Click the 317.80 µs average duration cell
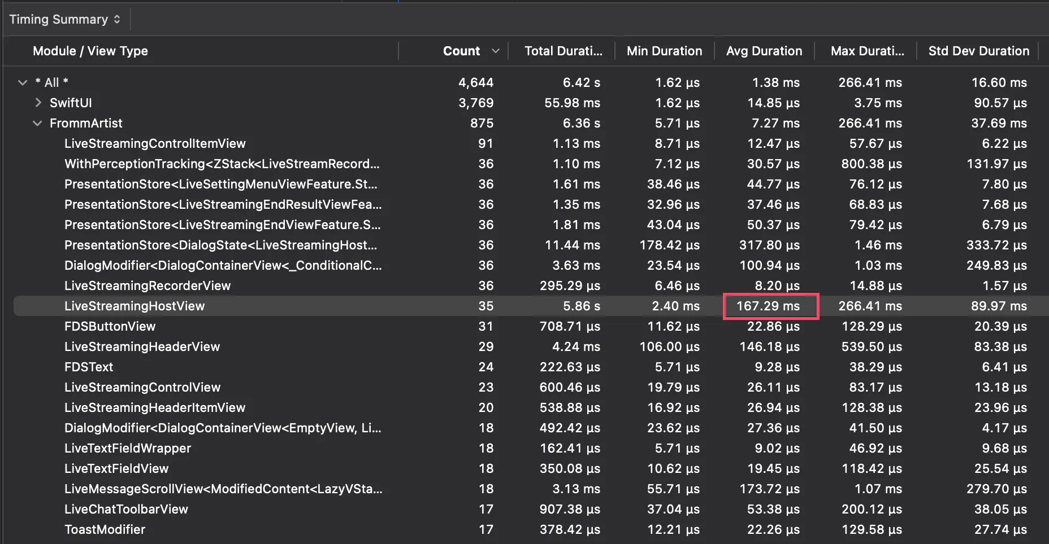Screen dimensions: 1049x544 (x=770, y=245)
